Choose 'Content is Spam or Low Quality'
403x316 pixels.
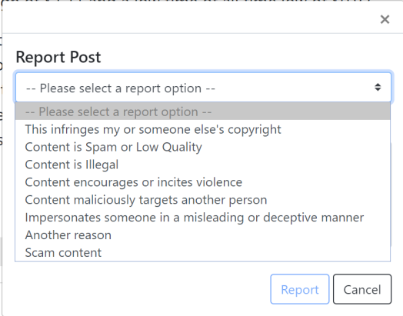(203, 147)
